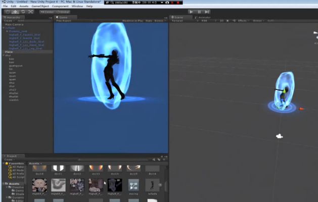This screenshot has width=318, height=202.
Task: Select All Models favorite search
Action: click(x=16, y=170)
